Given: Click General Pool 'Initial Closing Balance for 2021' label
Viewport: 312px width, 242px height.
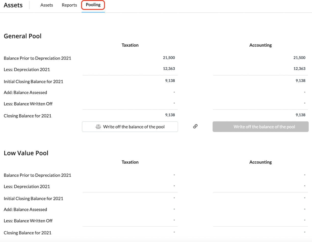Looking at the screenshot, I should pos(33,82).
